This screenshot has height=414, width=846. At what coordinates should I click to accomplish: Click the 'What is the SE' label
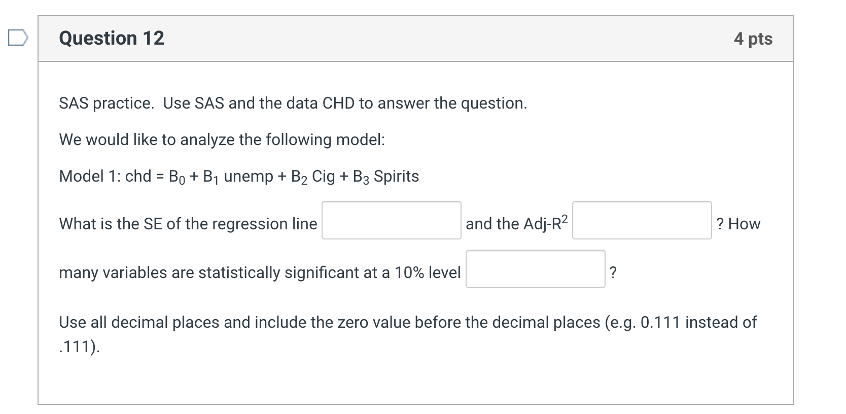188,224
